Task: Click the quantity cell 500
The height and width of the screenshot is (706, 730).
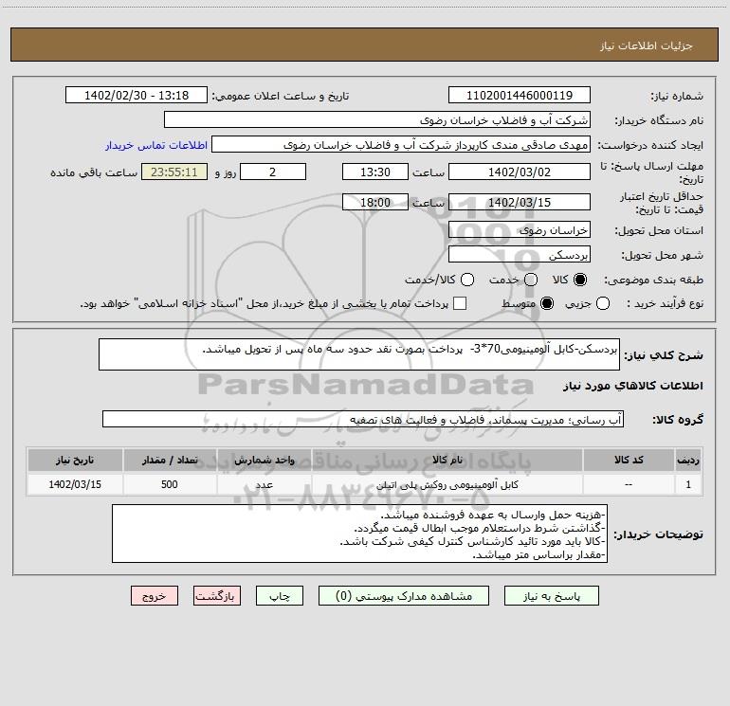Action: pos(170,484)
